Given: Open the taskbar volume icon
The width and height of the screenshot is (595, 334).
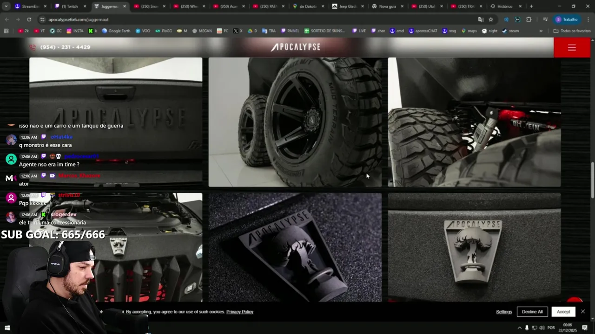Looking at the screenshot, I should click(542, 328).
